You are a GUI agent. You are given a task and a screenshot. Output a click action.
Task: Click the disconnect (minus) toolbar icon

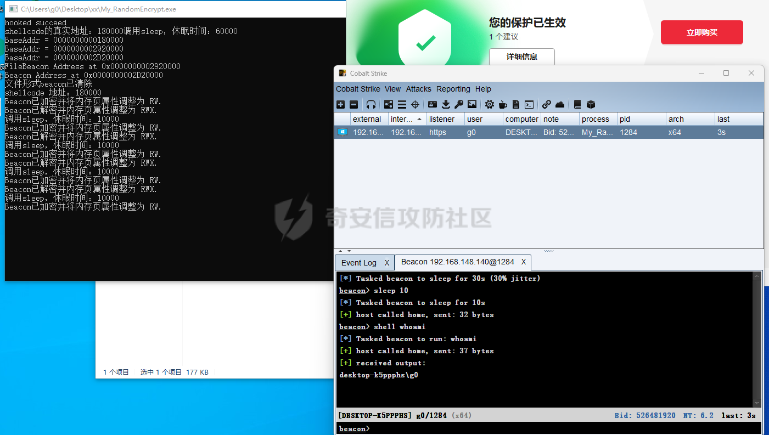click(x=354, y=104)
